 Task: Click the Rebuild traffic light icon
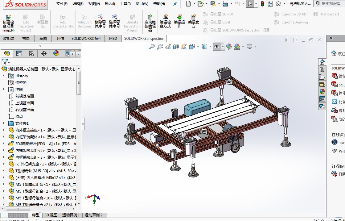point(262,4)
